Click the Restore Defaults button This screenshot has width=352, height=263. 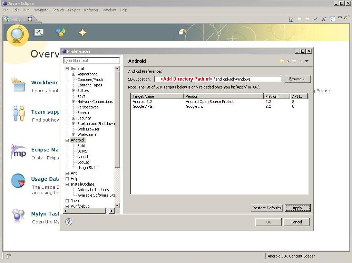point(267,208)
